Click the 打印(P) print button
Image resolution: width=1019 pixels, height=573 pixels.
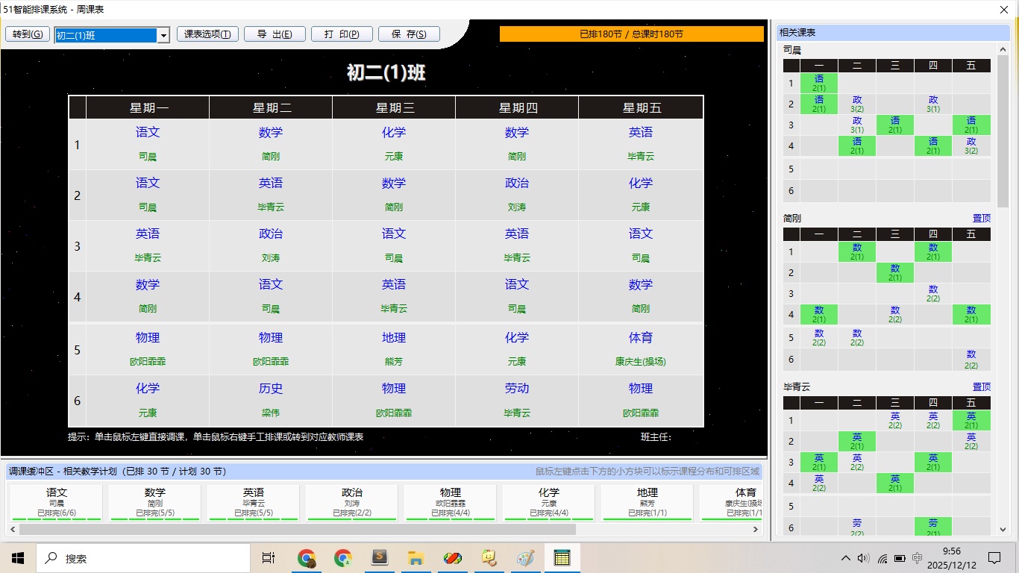[x=342, y=34]
